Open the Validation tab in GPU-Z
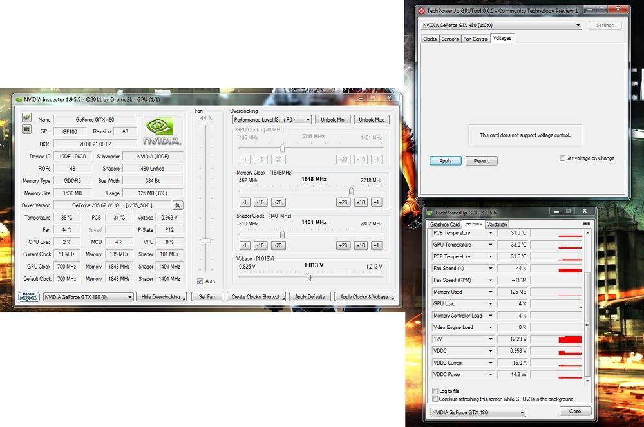The height and width of the screenshot is (427, 644). 497,225
